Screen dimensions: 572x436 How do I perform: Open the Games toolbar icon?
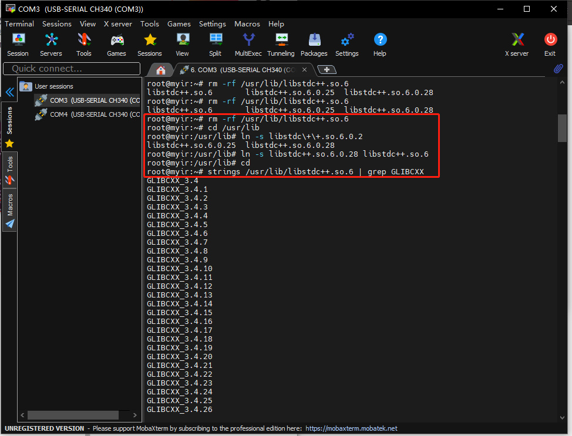[117, 45]
